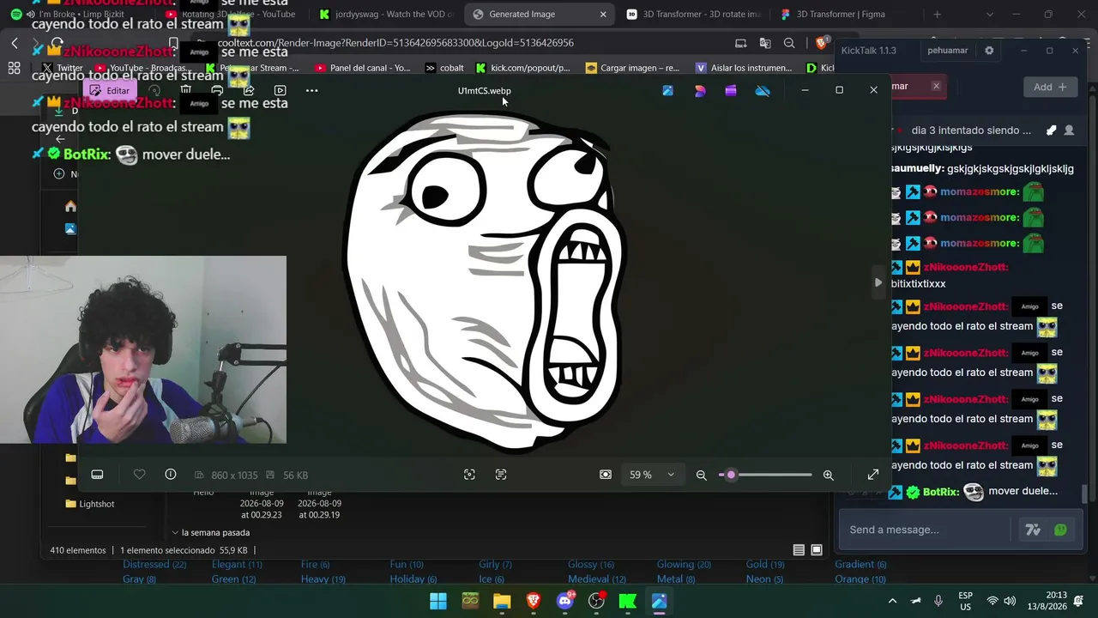Screen dimensions: 1098x618
Task: Open the volume control in system tray
Action: pos(1010,602)
